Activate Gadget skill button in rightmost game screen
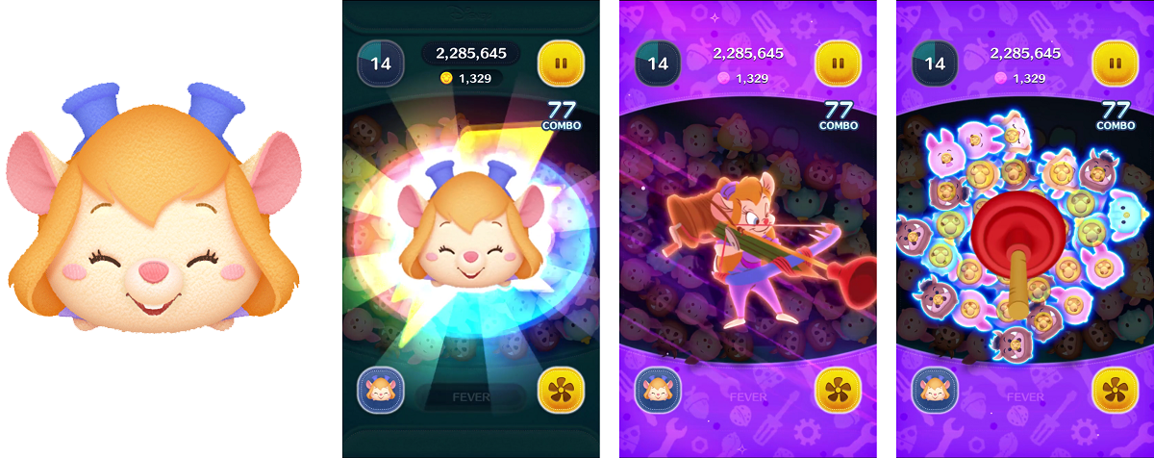This screenshot has height=458, width=1154. (934, 392)
